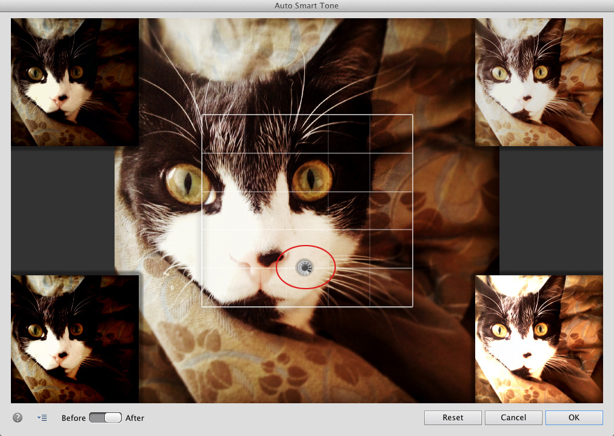Select the brighter top-right preview thumbnail

tap(538, 82)
